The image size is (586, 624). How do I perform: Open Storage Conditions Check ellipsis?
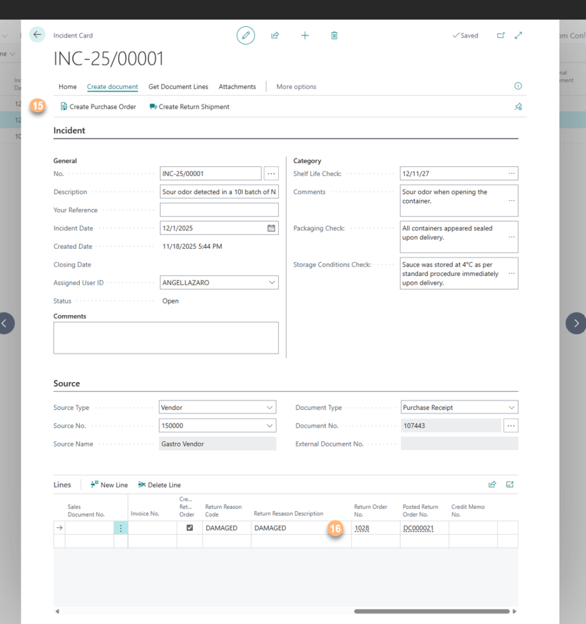click(x=512, y=274)
